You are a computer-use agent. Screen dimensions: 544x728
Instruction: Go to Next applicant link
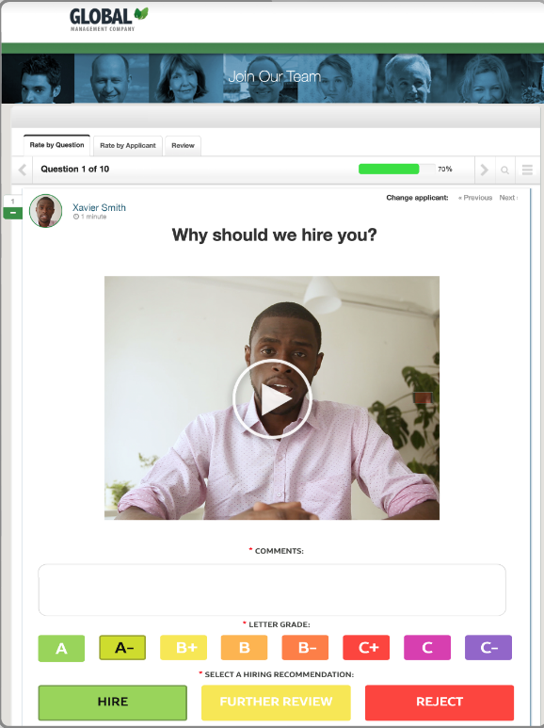pos(508,198)
